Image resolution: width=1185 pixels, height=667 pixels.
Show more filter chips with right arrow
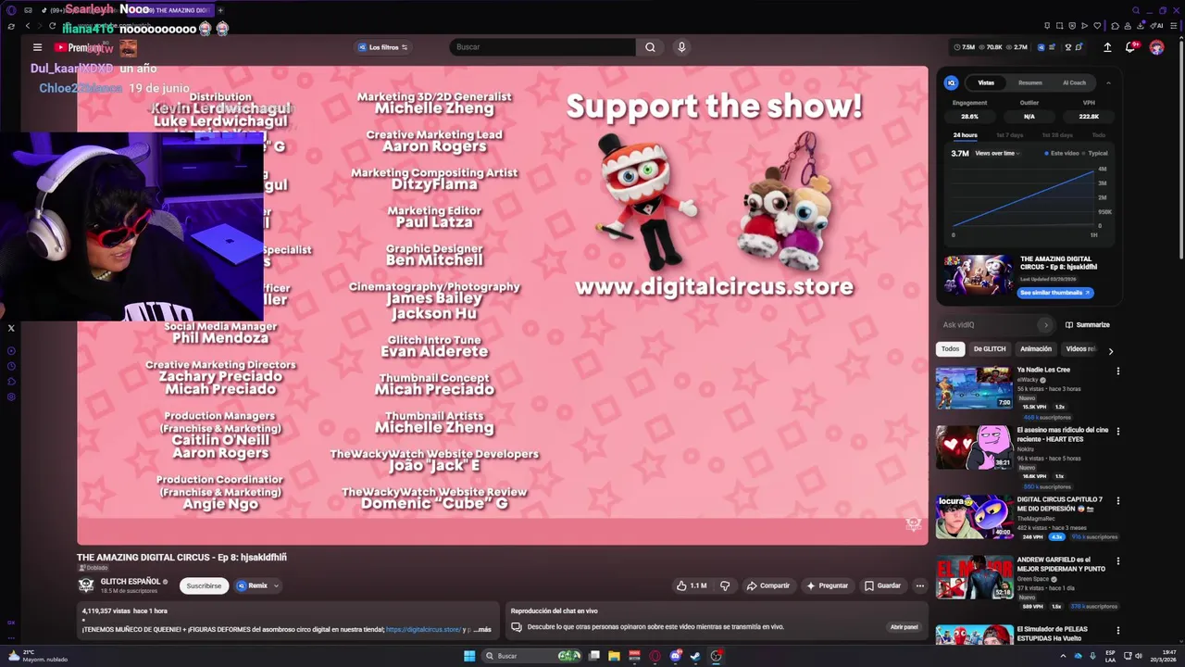[x=1110, y=350]
